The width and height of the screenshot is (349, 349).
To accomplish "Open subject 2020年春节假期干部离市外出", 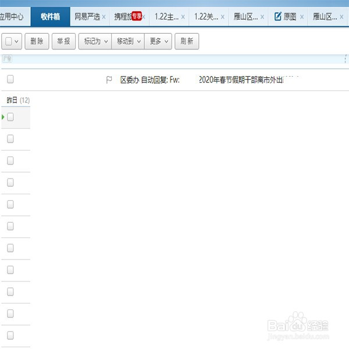I will (x=241, y=80).
